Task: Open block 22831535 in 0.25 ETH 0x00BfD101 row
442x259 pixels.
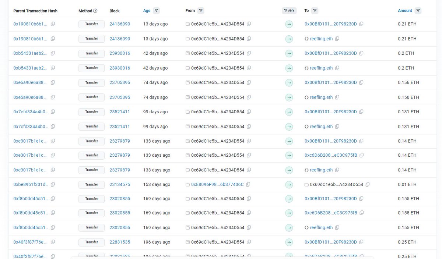Action: (120, 242)
